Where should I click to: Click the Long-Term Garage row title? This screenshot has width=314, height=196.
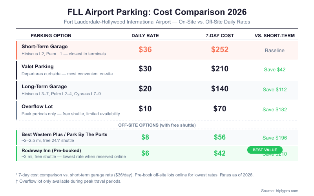[x=44, y=87]
